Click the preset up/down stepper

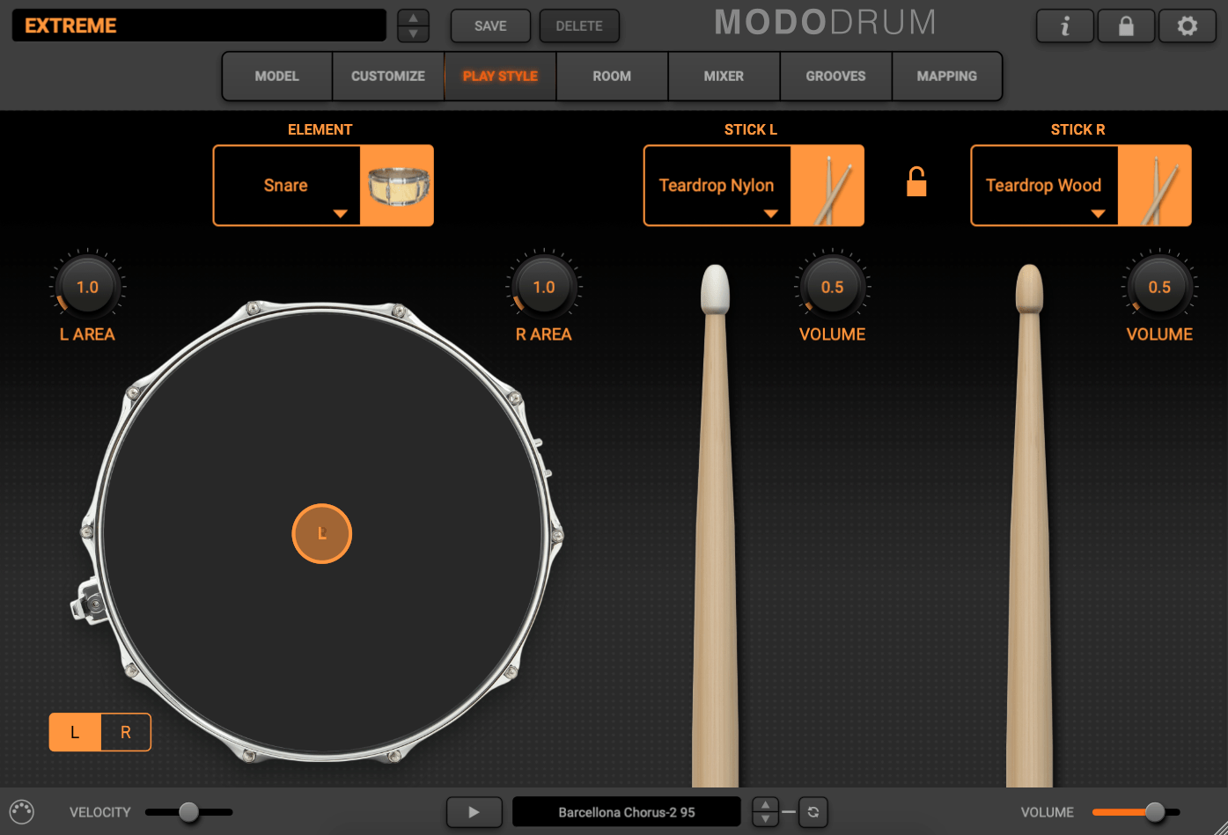pos(413,26)
